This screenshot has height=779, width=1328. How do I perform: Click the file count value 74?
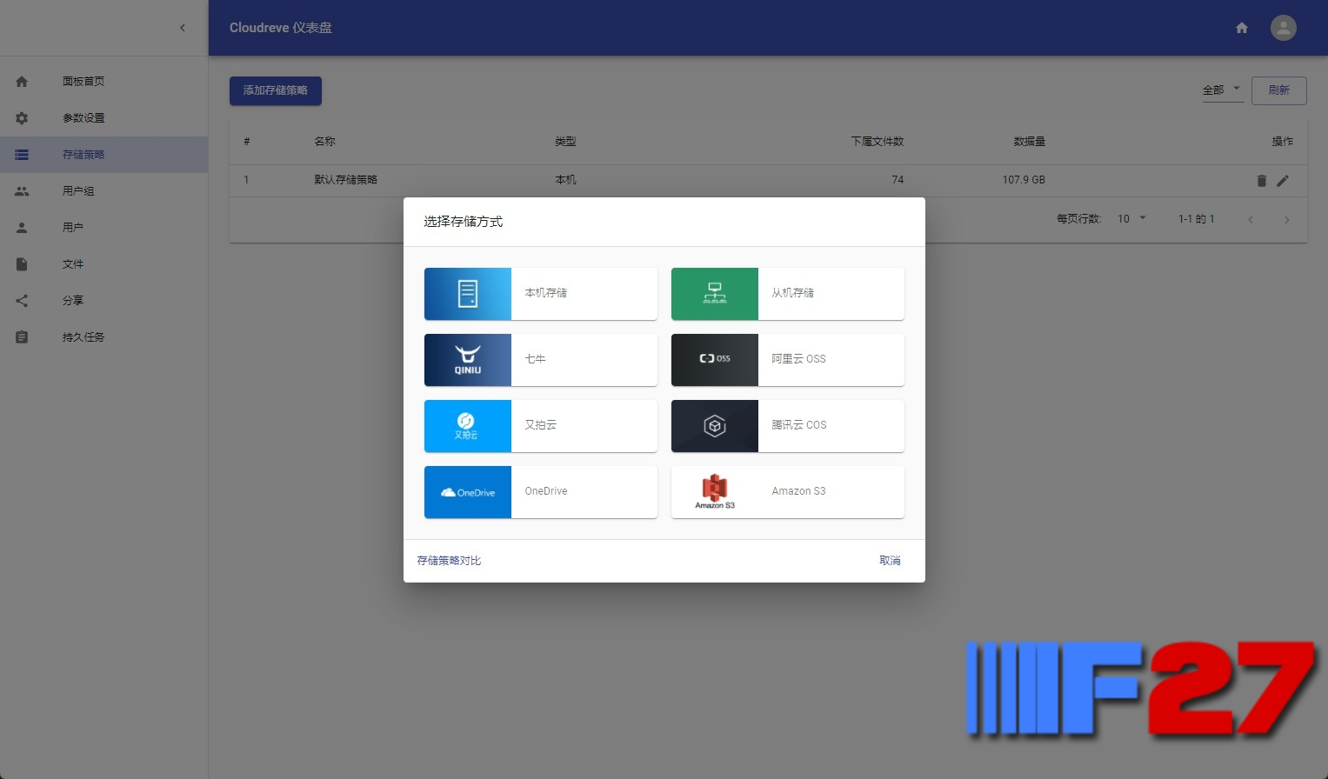pyautogui.click(x=898, y=180)
